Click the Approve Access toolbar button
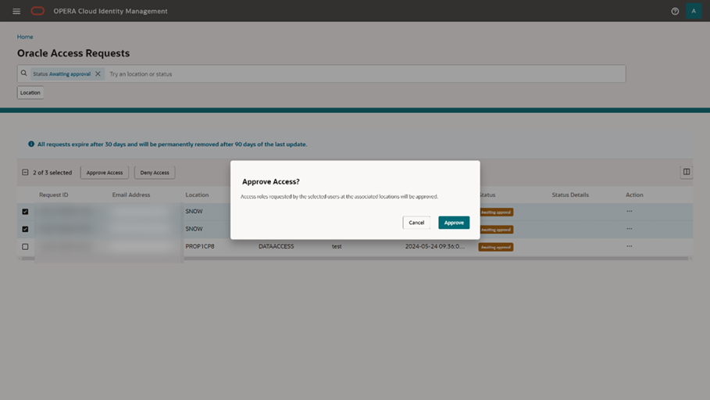Screen dimensions: 710x400 tap(105, 173)
